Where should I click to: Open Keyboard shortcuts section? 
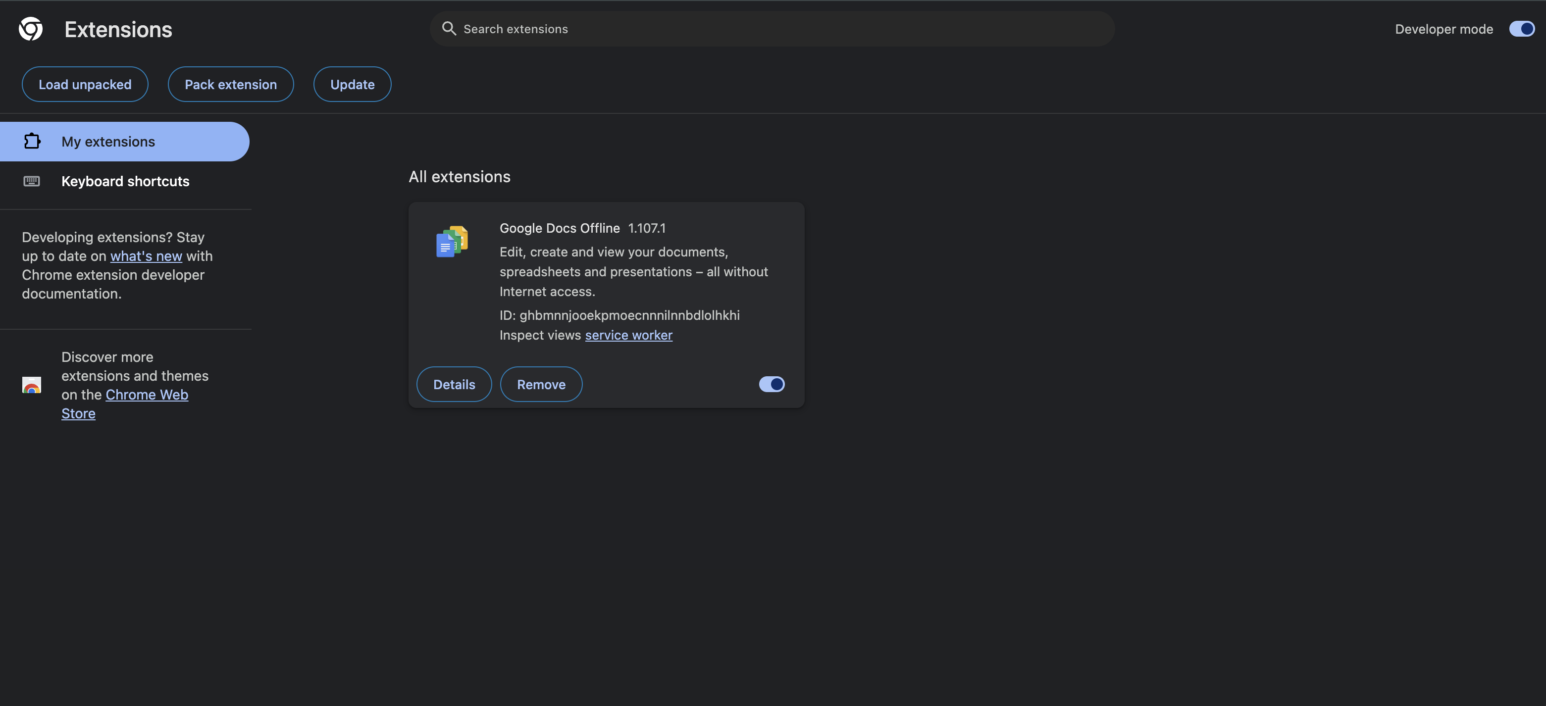125,181
